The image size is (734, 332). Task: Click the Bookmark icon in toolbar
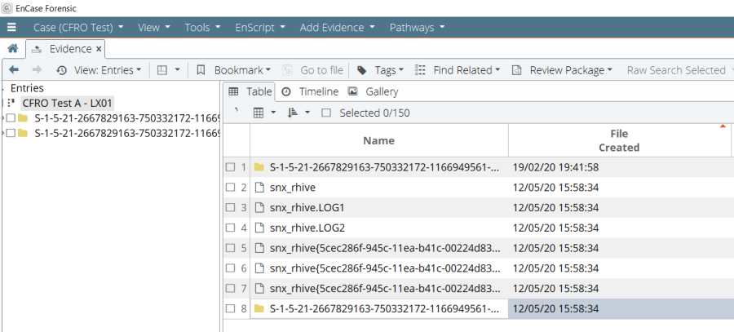pyautogui.click(x=201, y=70)
